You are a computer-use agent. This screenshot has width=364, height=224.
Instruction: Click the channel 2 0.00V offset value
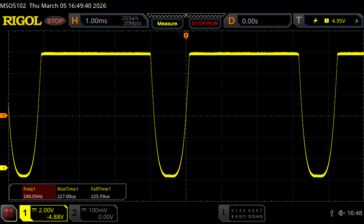pyautogui.click(x=106, y=217)
